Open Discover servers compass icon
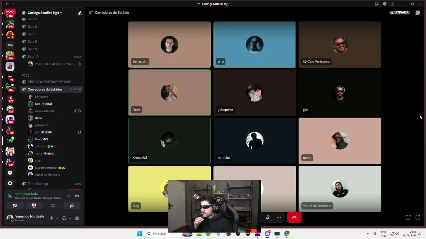Screen dimensions: 426x239 tap(10, 183)
